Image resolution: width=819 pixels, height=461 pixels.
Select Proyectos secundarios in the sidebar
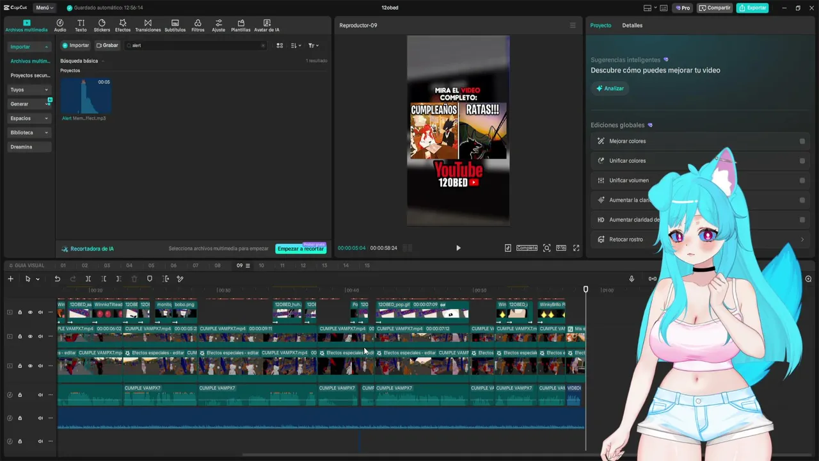[x=30, y=76]
